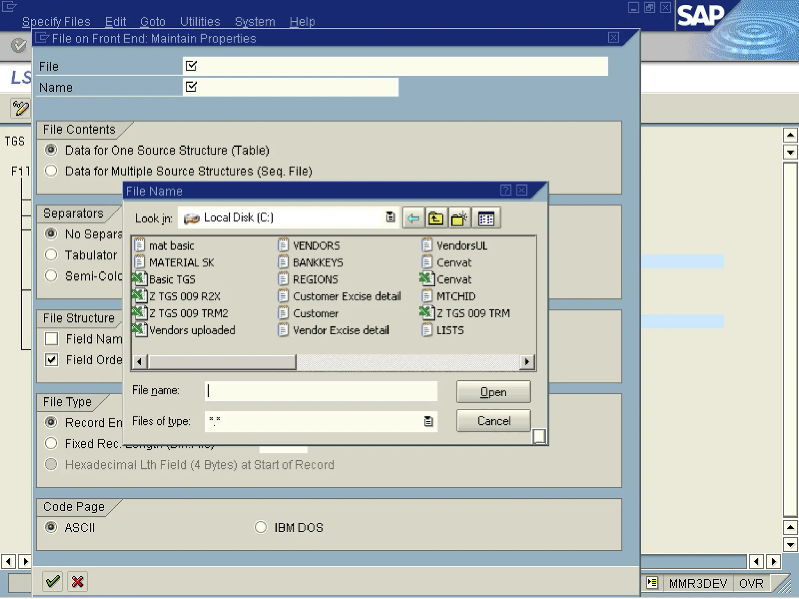Click the file list horizontal scrollbar thumb

point(222,362)
